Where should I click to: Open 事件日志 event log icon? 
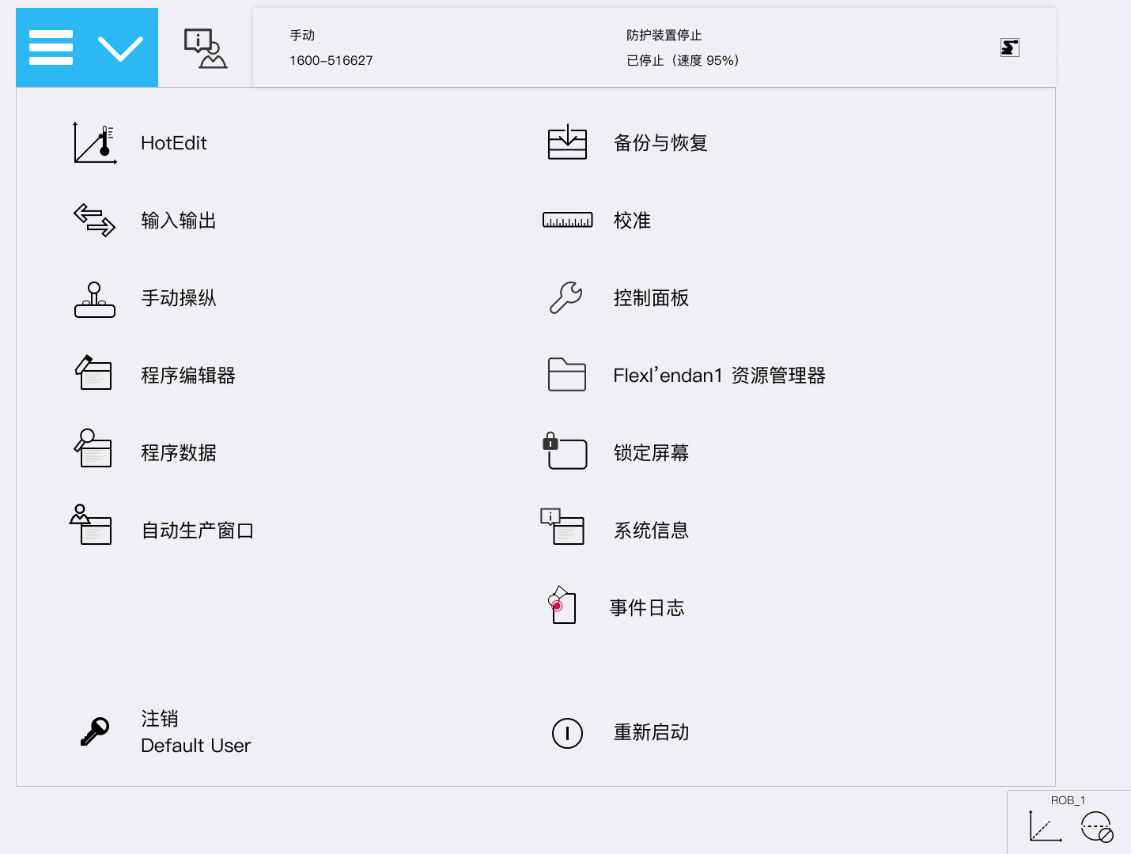point(562,606)
